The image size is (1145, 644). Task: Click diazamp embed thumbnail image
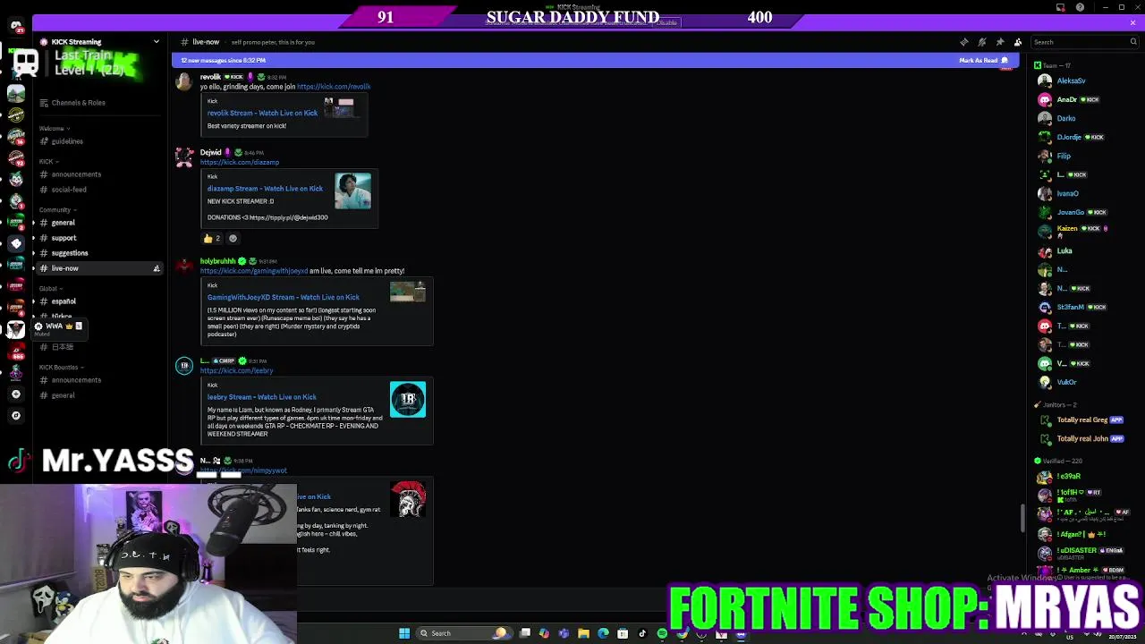[x=352, y=191]
